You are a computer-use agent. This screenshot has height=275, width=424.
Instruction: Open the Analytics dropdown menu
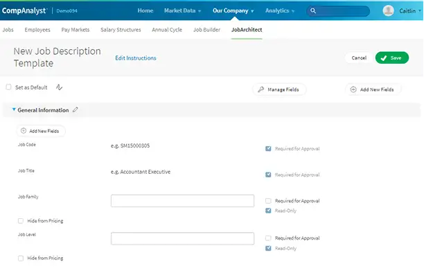(x=280, y=10)
